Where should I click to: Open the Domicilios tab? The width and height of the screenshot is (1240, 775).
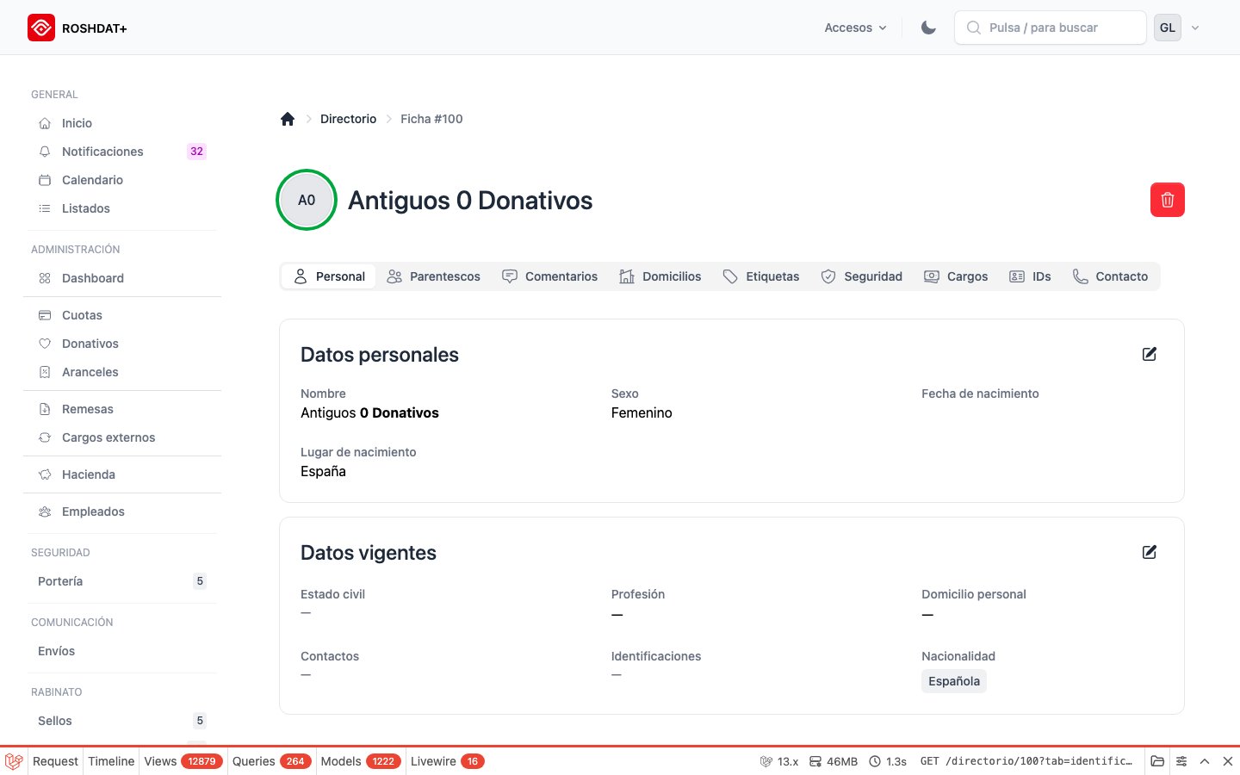[x=660, y=276]
